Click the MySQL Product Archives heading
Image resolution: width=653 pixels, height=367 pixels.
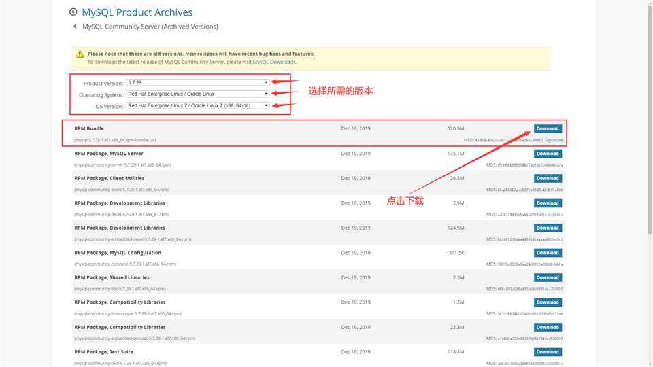(137, 12)
